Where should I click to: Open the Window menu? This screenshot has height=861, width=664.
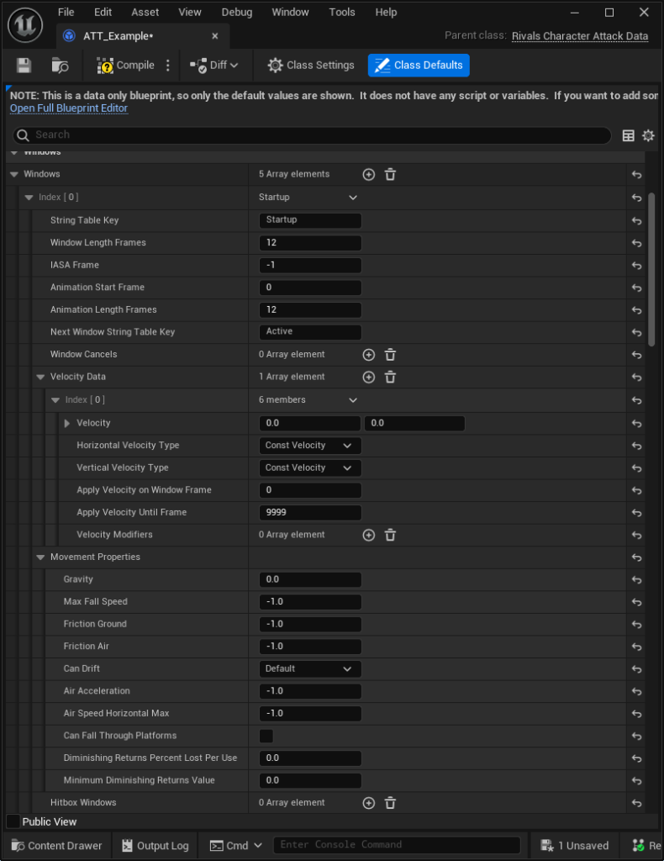pyautogui.click(x=290, y=12)
